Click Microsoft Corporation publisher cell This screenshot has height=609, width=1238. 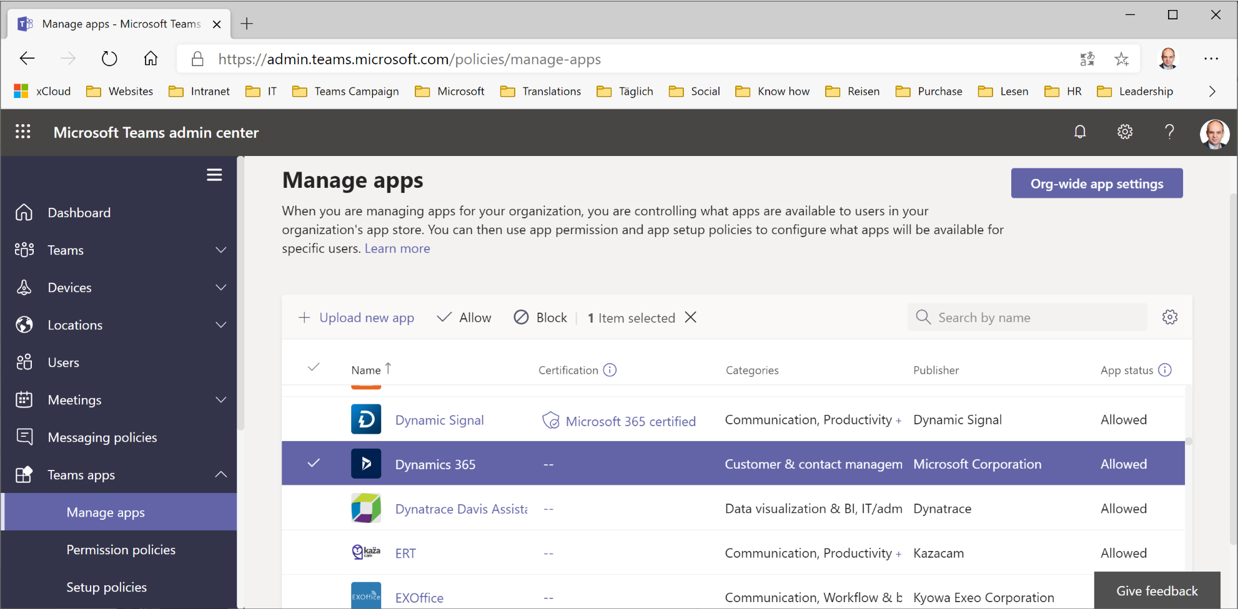click(x=977, y=464)
